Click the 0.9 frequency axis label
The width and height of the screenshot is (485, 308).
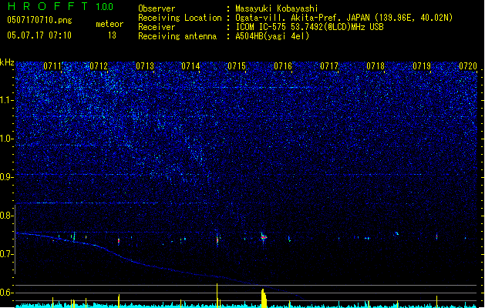pyautogui.click(x=6, y=177)
